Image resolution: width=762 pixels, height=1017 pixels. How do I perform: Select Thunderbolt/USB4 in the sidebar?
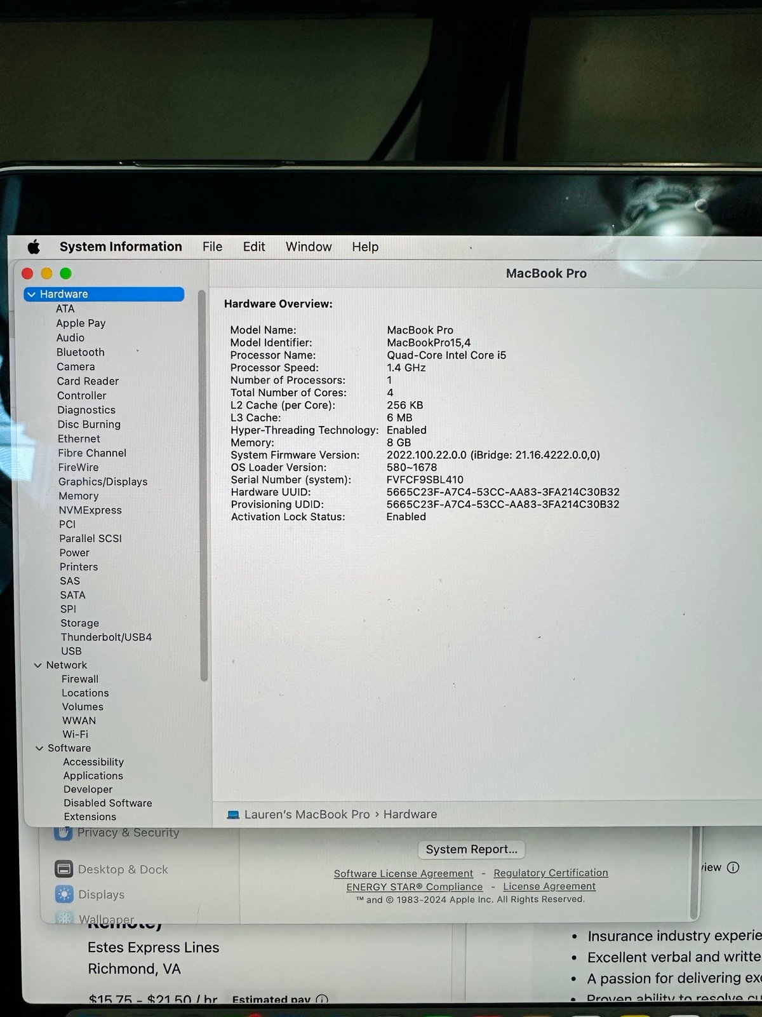106,637
